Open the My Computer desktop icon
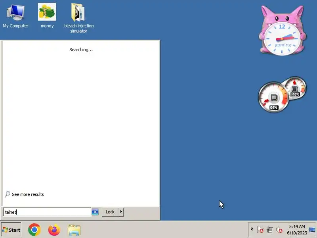317x238 pixels. (15, 16)
